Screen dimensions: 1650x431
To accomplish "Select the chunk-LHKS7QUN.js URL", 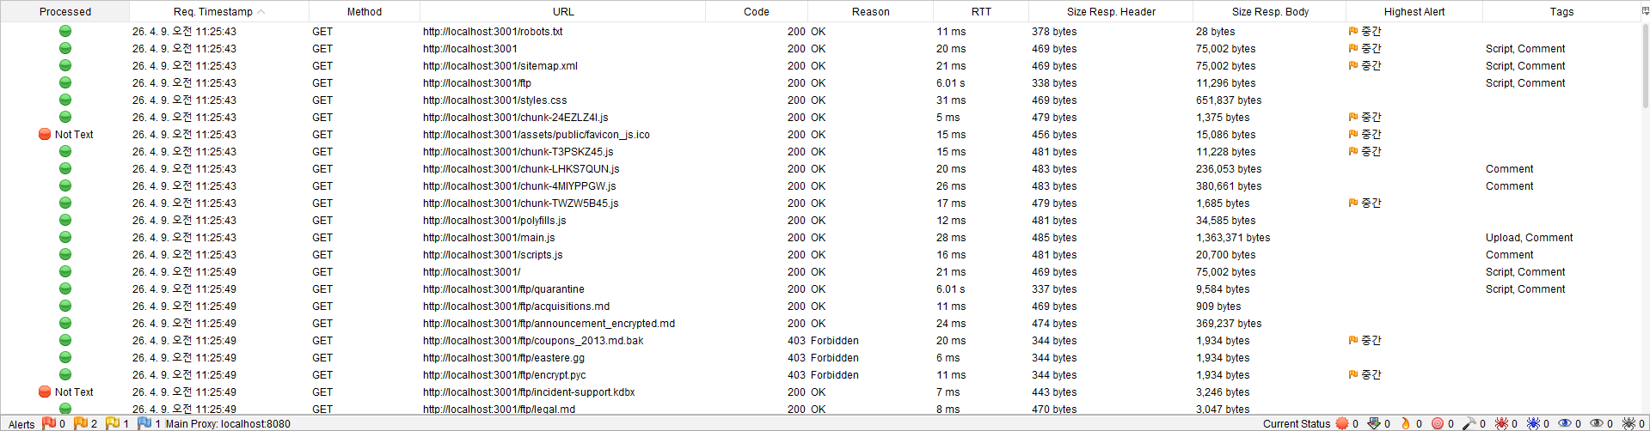I will (x=521, y=168).
